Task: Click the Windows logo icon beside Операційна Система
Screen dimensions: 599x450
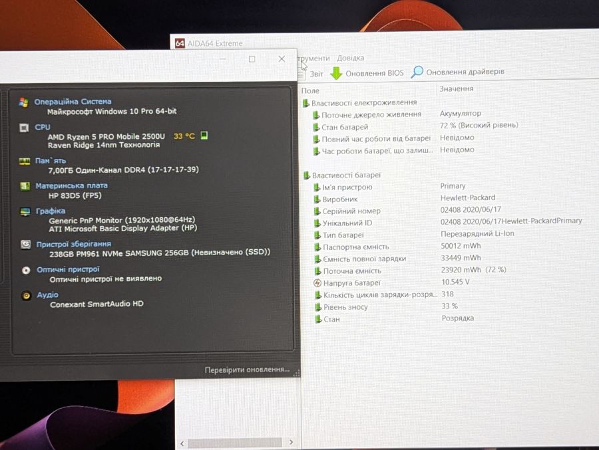Action: point(24,102)
